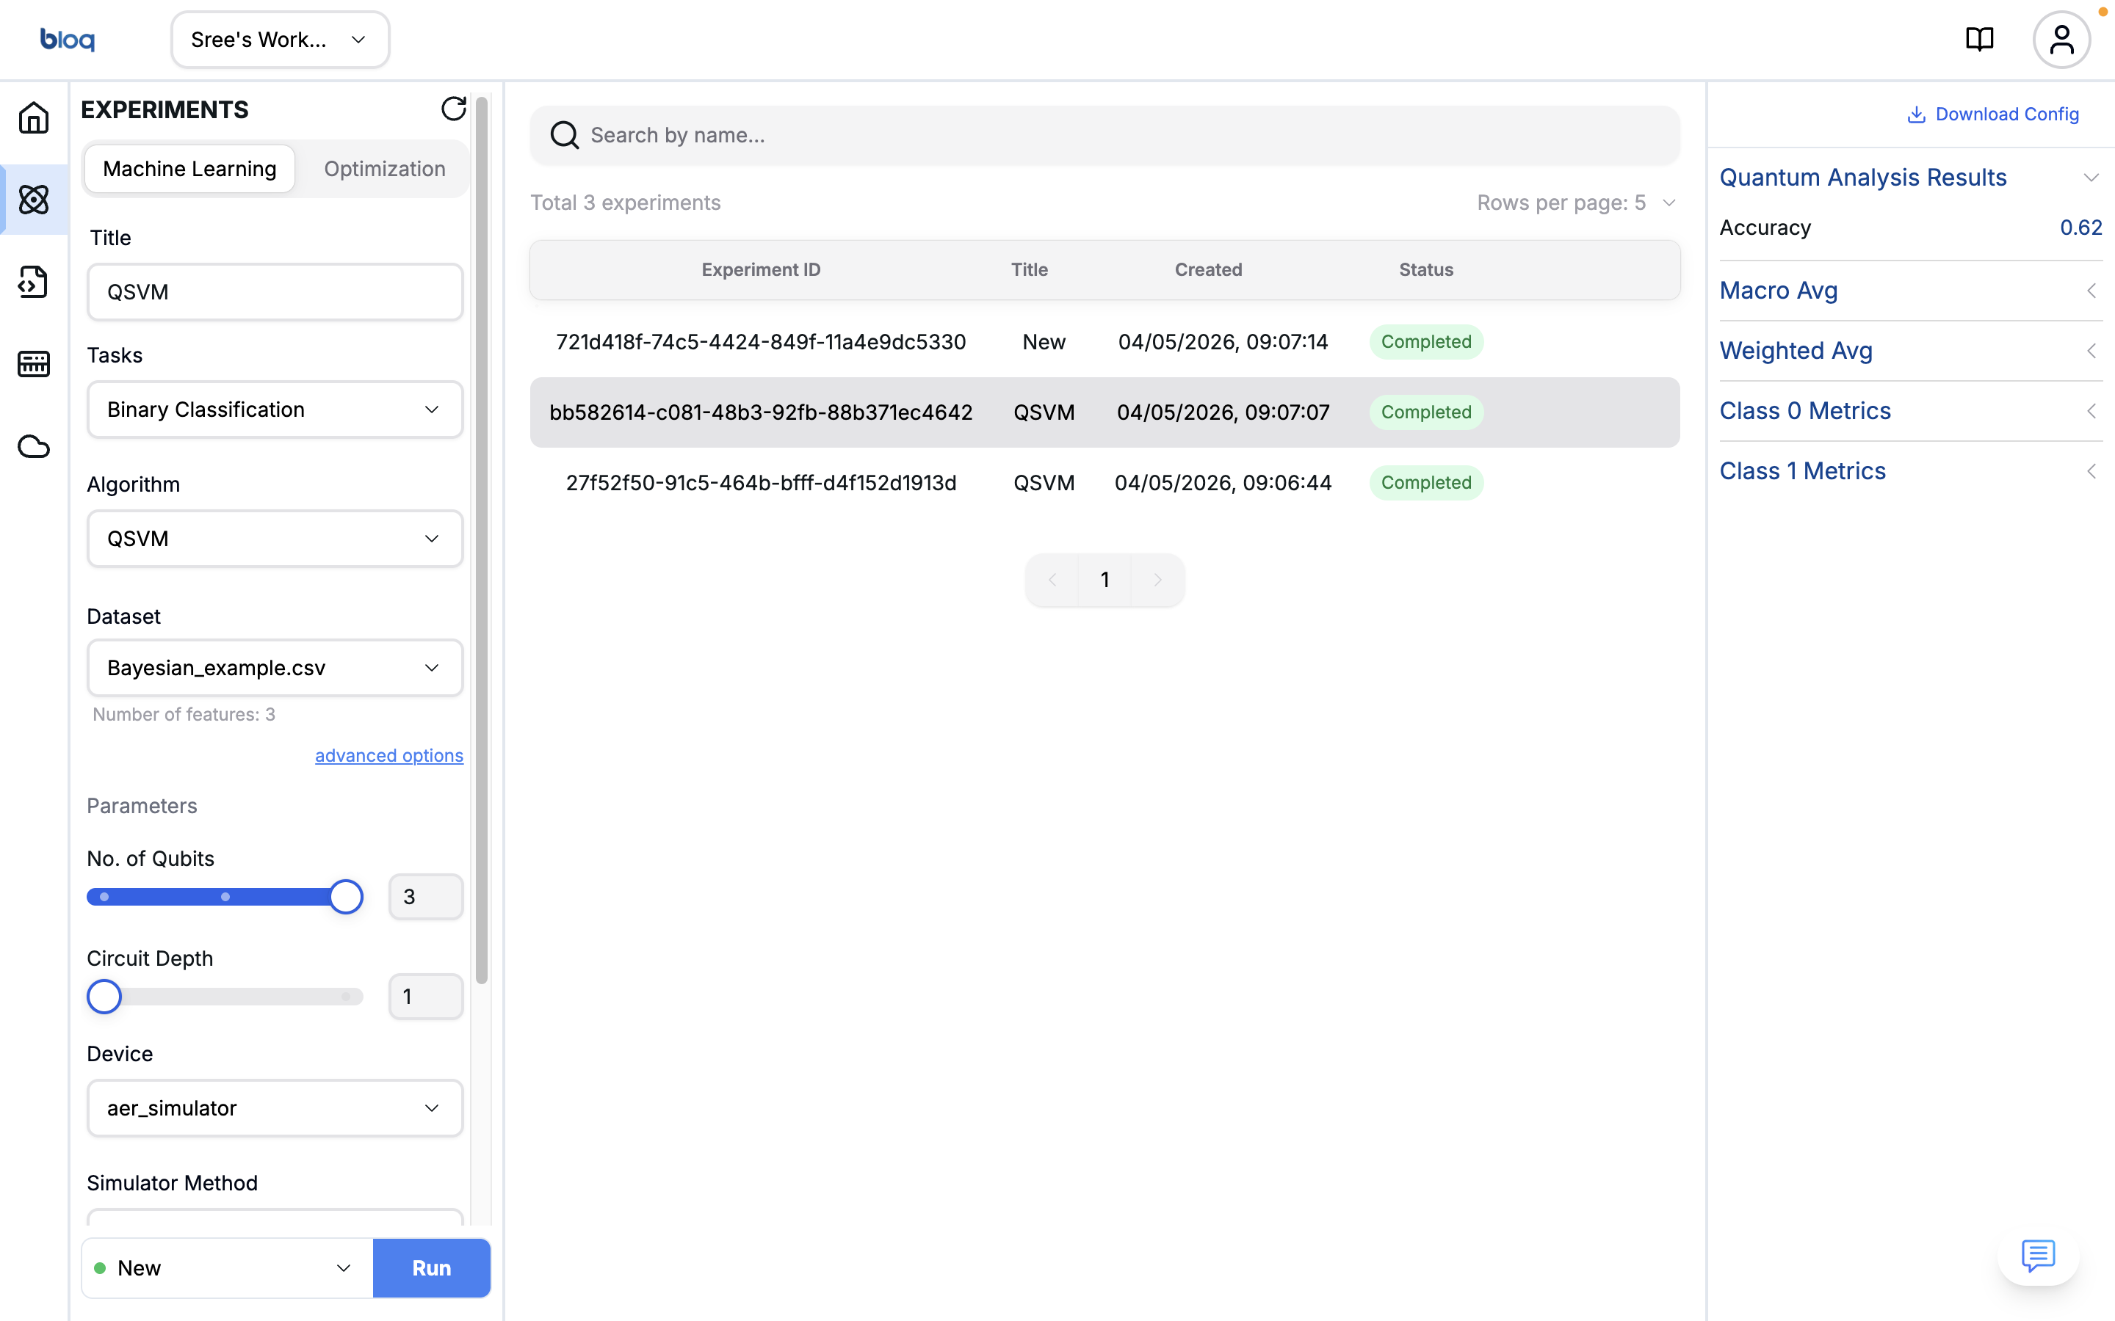Open the Home sidebar icon
This screenshot has width=2115, height=1321.
[33, 117]
